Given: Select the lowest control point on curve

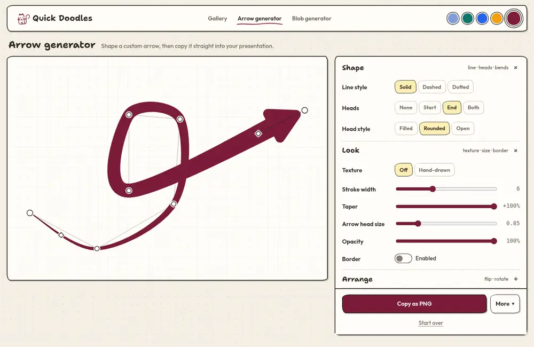Looking at the screenshot, I should [x=97, y=249].
